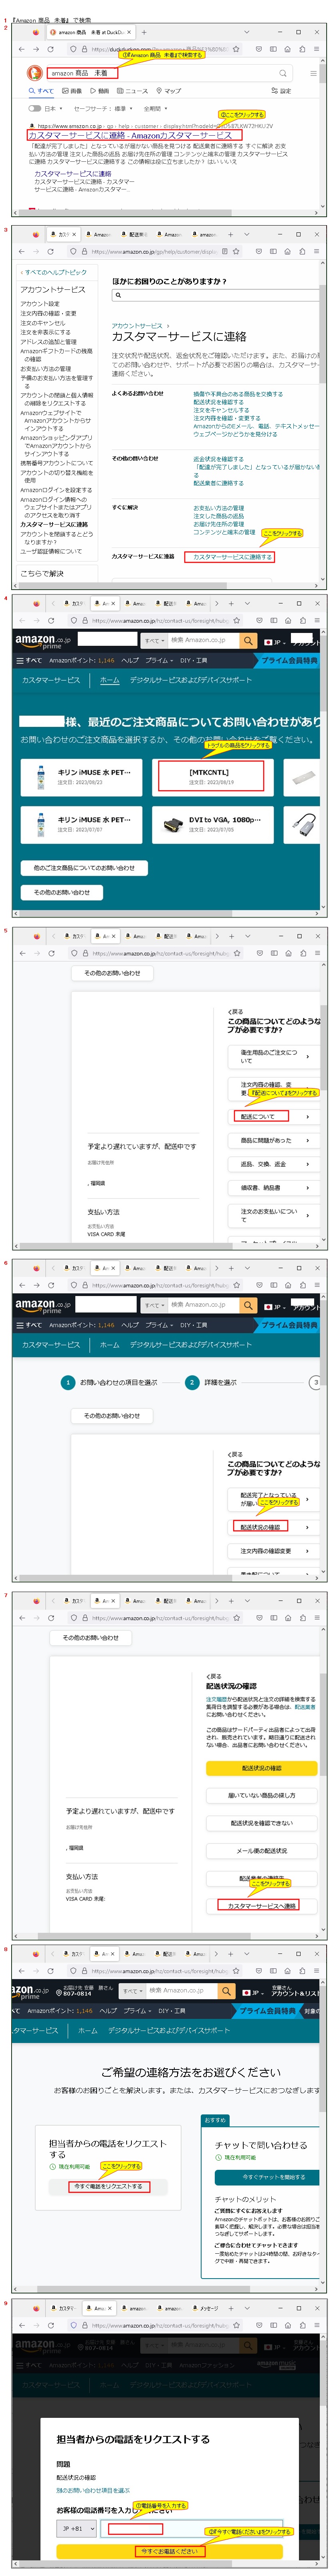This screenshot has height=2576, width=329.
Task: Click the DVI to VGA adapter thumbnail
Action: click(x=174, y=825)
